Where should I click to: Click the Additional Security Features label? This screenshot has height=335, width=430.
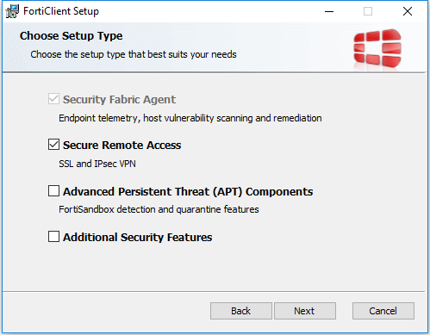click(x=137, y=237)
